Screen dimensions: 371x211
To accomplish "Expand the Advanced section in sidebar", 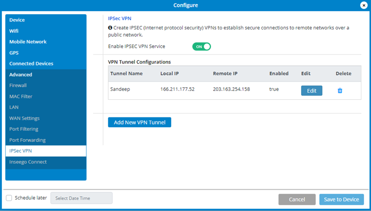I will [21, 74].
